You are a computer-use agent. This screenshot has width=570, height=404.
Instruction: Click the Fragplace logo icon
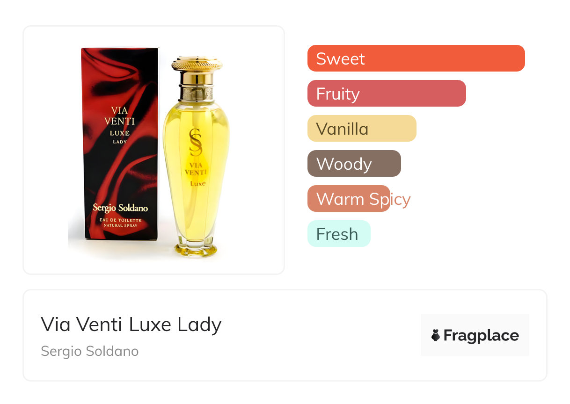(436, 335)
